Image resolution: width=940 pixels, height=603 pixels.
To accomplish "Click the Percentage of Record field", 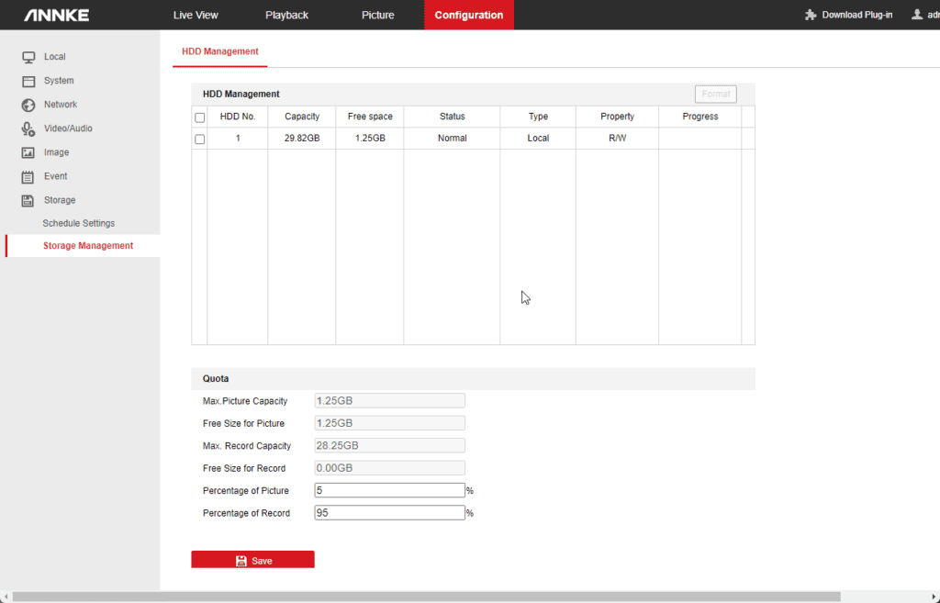I will click(x=389, y=513).
